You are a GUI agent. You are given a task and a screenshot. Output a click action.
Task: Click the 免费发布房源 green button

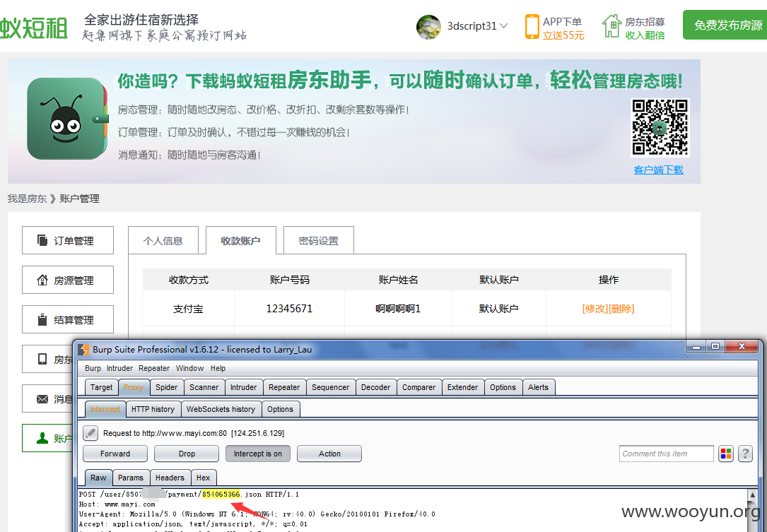pos(726,25)
